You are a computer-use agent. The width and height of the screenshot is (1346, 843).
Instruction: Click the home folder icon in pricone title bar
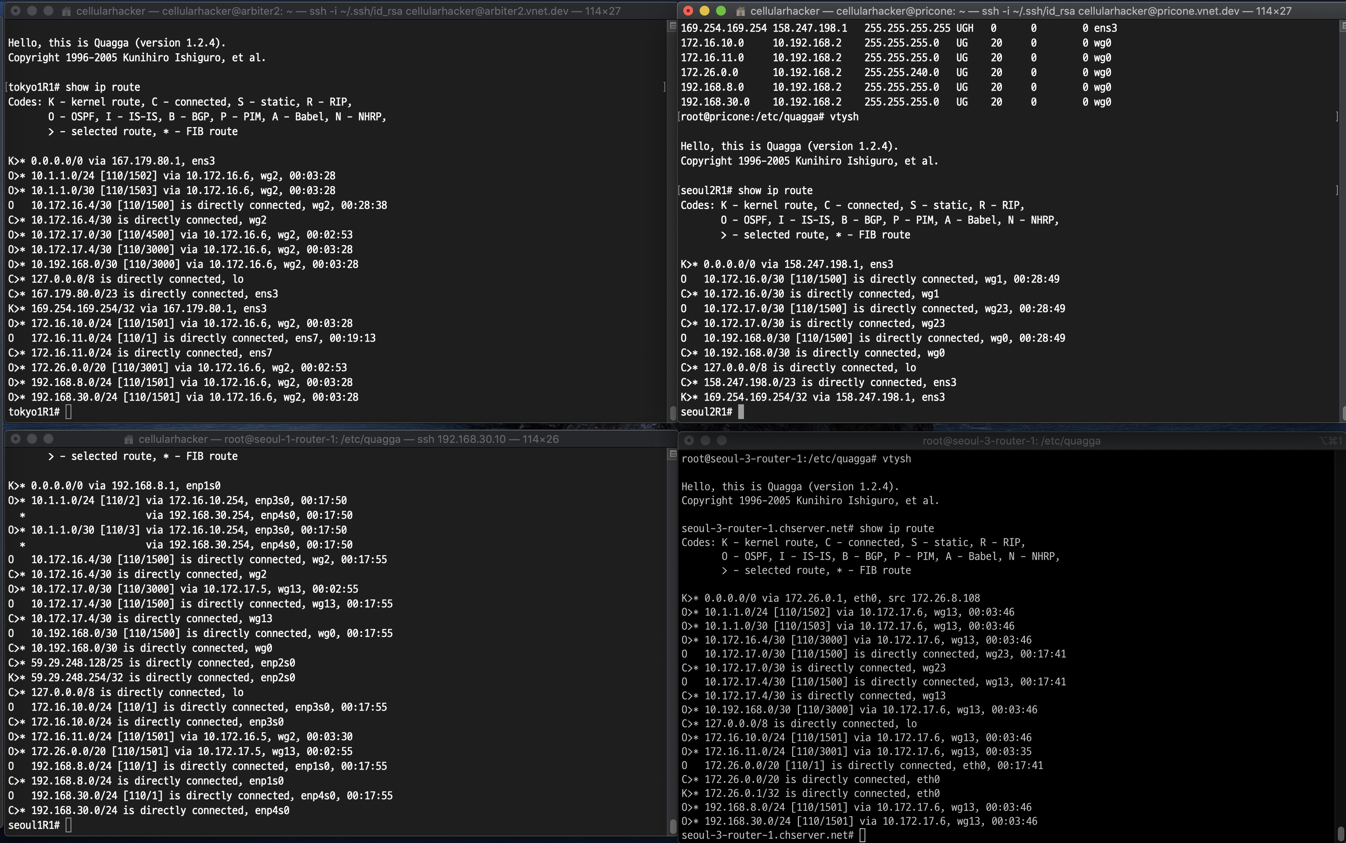pyautogui.click(x=741, y=11)
